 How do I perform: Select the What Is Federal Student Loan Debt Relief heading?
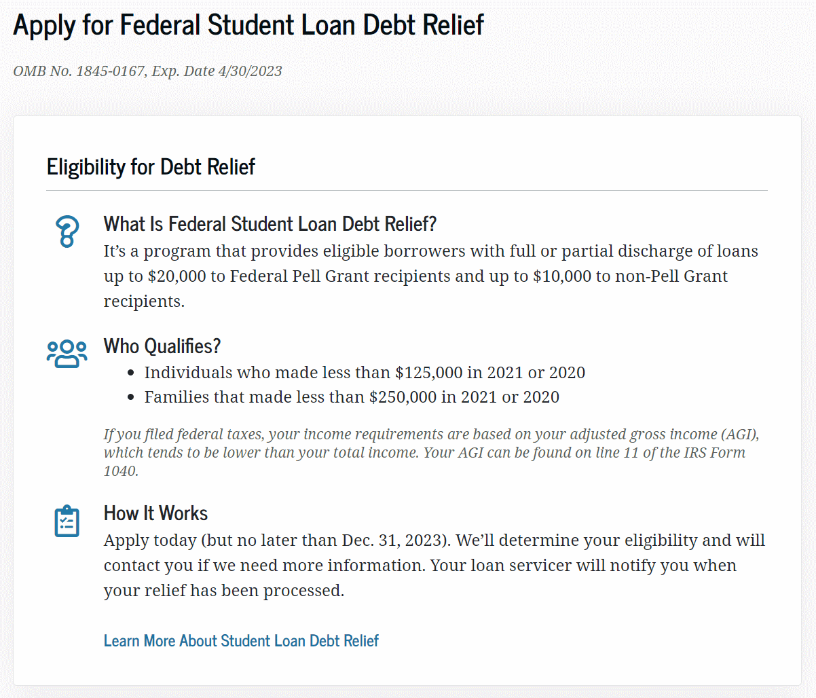pos(270,223)
